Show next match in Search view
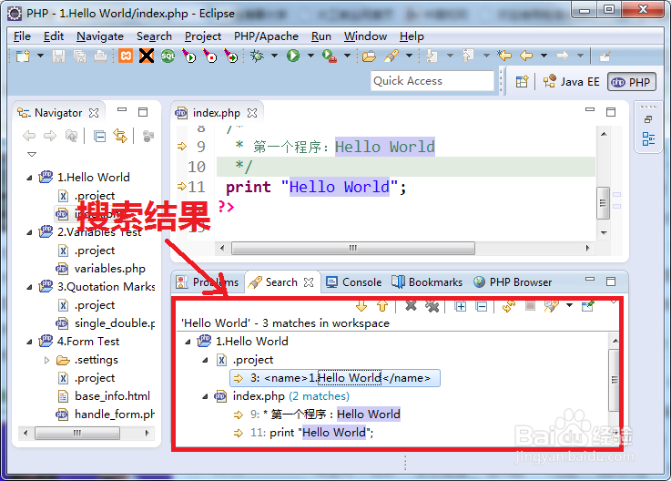671x481 pixels. (361, 306)
